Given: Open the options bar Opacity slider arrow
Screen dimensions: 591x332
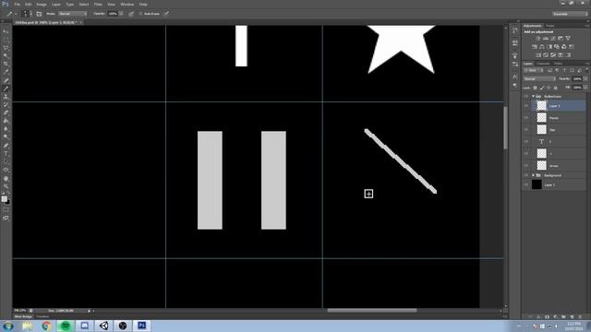Looking at the screenshot, I should point(121,14).
